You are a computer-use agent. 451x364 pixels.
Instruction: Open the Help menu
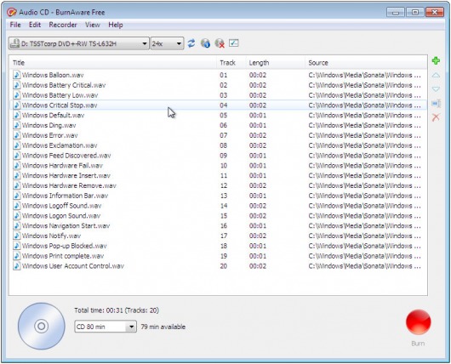(x=116, y=25)
